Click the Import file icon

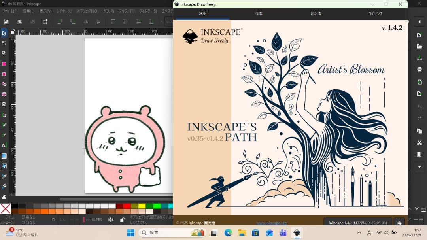419,82
